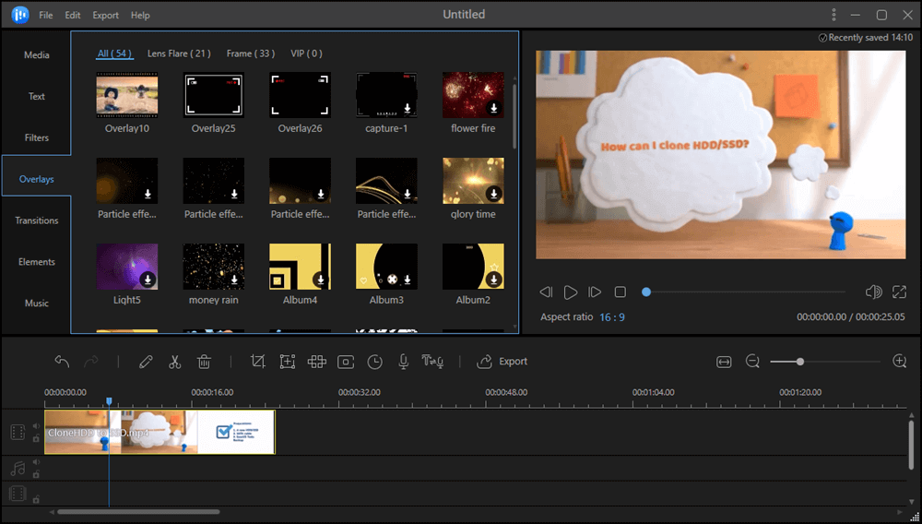Image resolution: width=922 pixels, height=524 pixels.
Task: Download the capture-1 overlay
Action: click(x=407, y=108)
